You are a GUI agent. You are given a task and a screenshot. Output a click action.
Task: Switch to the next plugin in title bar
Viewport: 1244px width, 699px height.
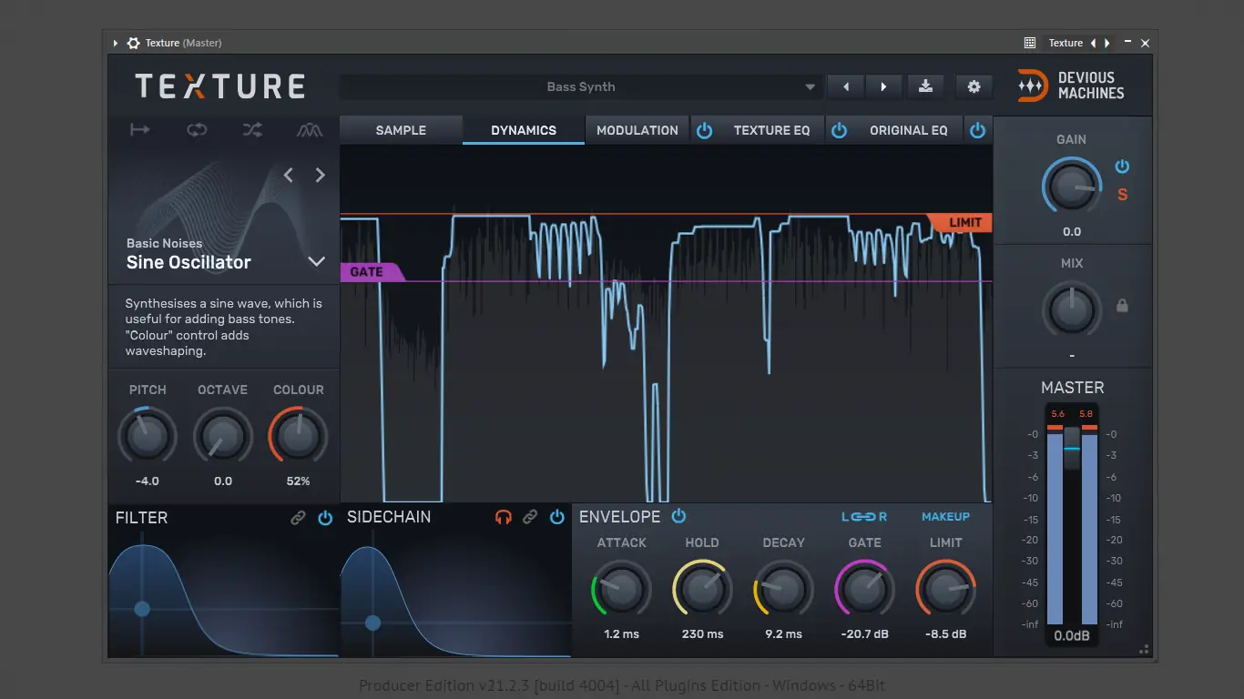click(x=1106, y=43)
